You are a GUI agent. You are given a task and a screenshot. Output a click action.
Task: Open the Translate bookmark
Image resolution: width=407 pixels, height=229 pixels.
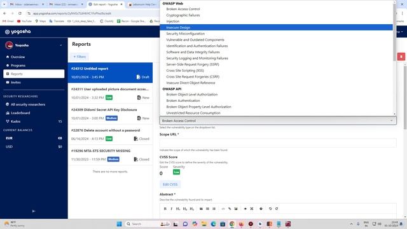tap(57, 21)
